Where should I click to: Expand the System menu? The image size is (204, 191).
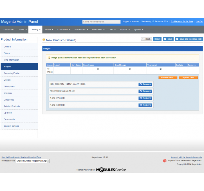click(138, 29)
